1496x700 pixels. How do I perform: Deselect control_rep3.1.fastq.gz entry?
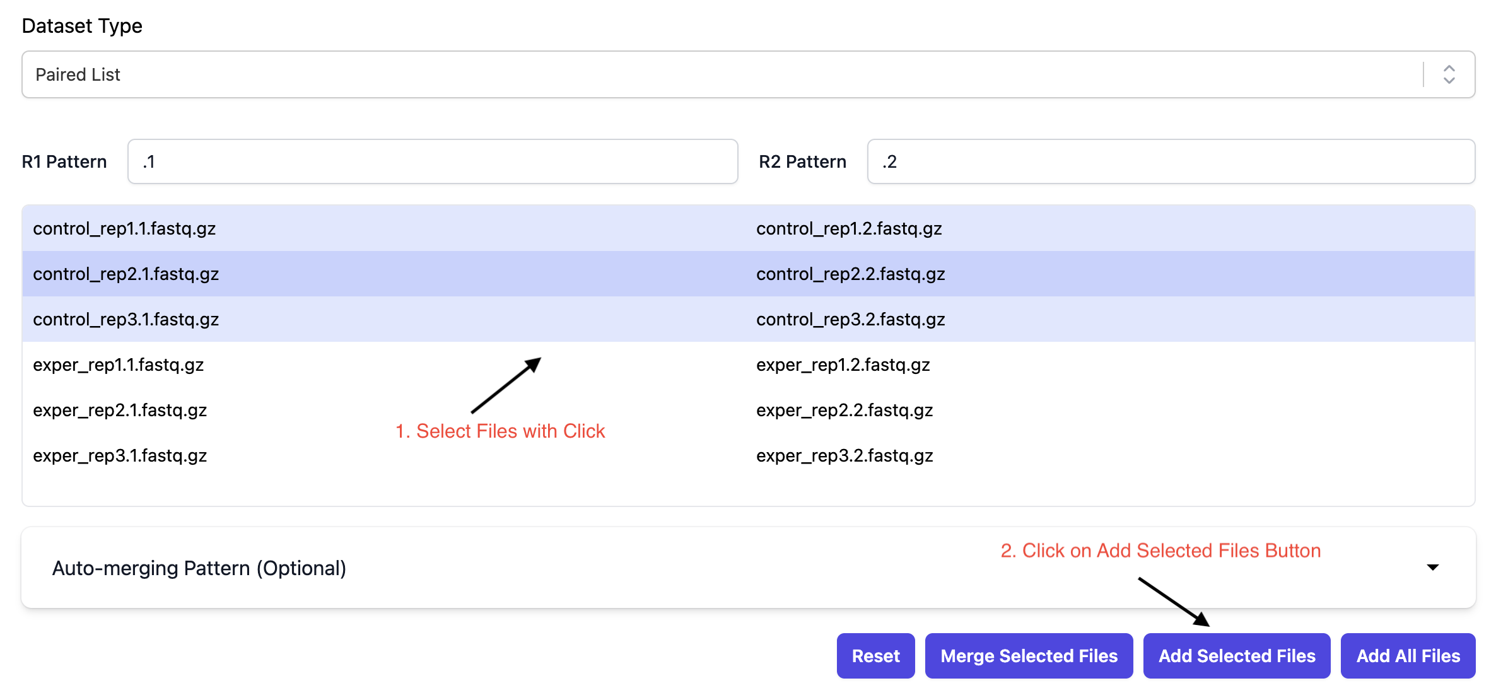[126, 319]
